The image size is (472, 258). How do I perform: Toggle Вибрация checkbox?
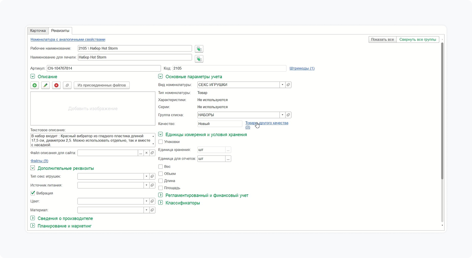click(33, 193)
